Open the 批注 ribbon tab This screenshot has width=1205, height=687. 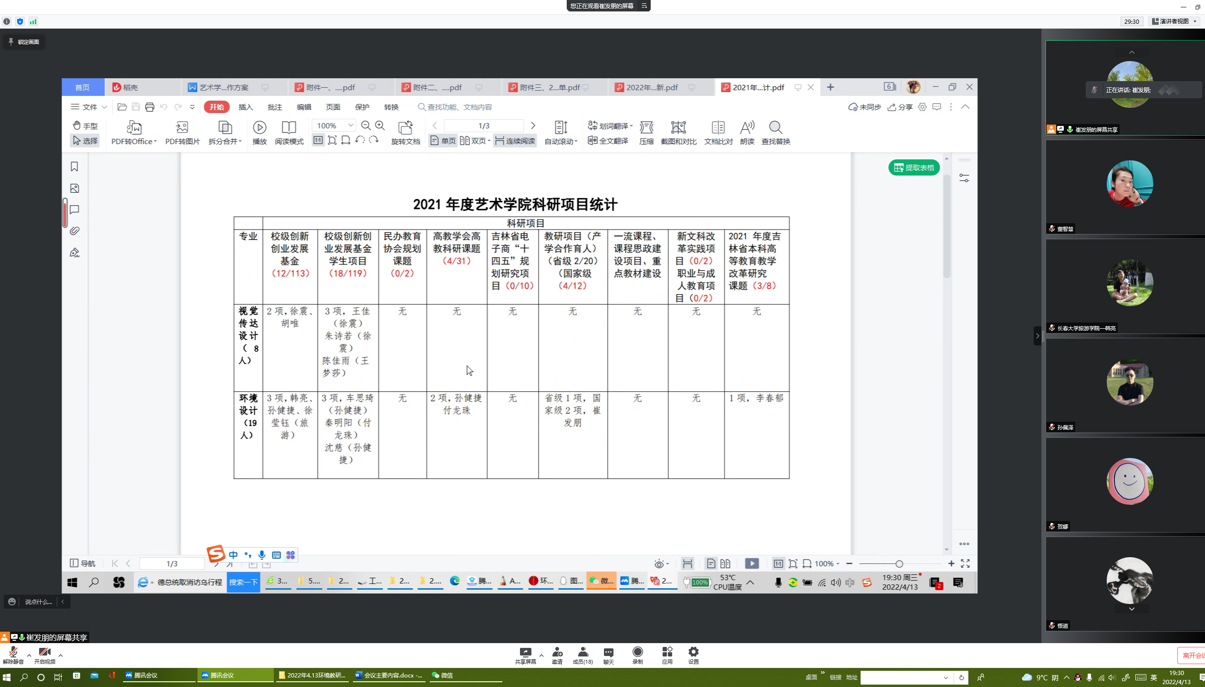pos(275,107)
